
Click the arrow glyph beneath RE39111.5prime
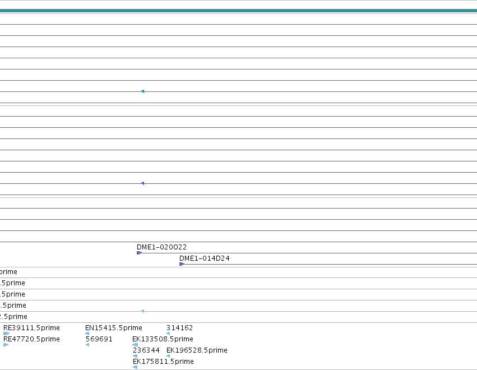(6, 334)
